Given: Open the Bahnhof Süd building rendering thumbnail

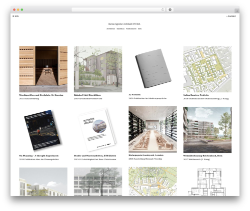Looking at the screenshot, I should coord(98,69).
